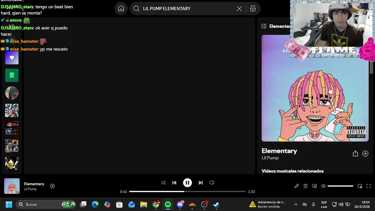The height and width of the screenshot is (211, 375).
Task: Open Cloudflare app on taskbar
Action: 192,205
